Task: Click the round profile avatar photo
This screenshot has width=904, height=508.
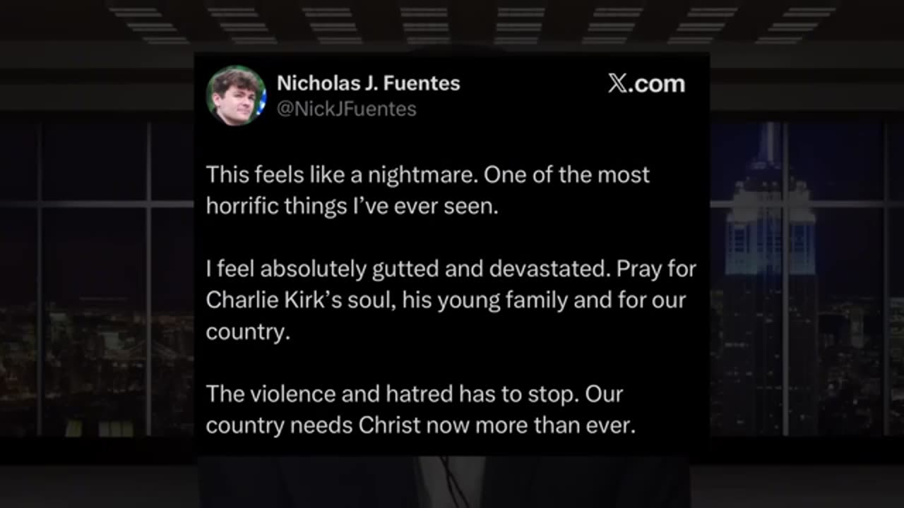Action: [236, 95]
